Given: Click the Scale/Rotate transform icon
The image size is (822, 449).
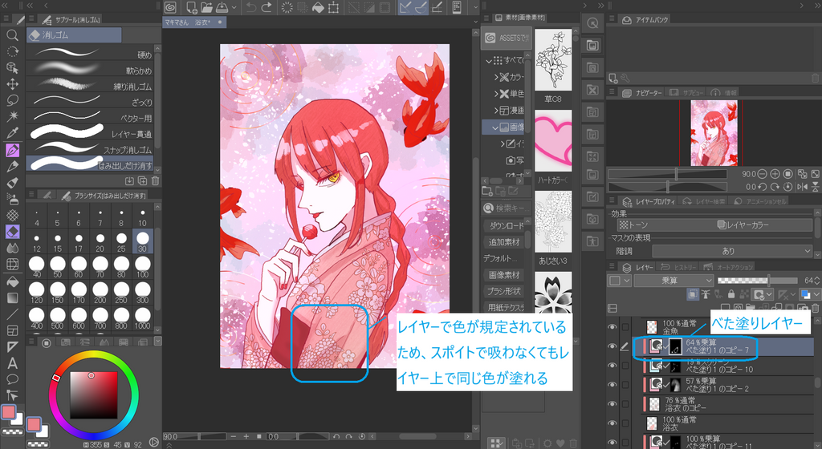Looking at the screenshot, I should click(x=333, y=7).
